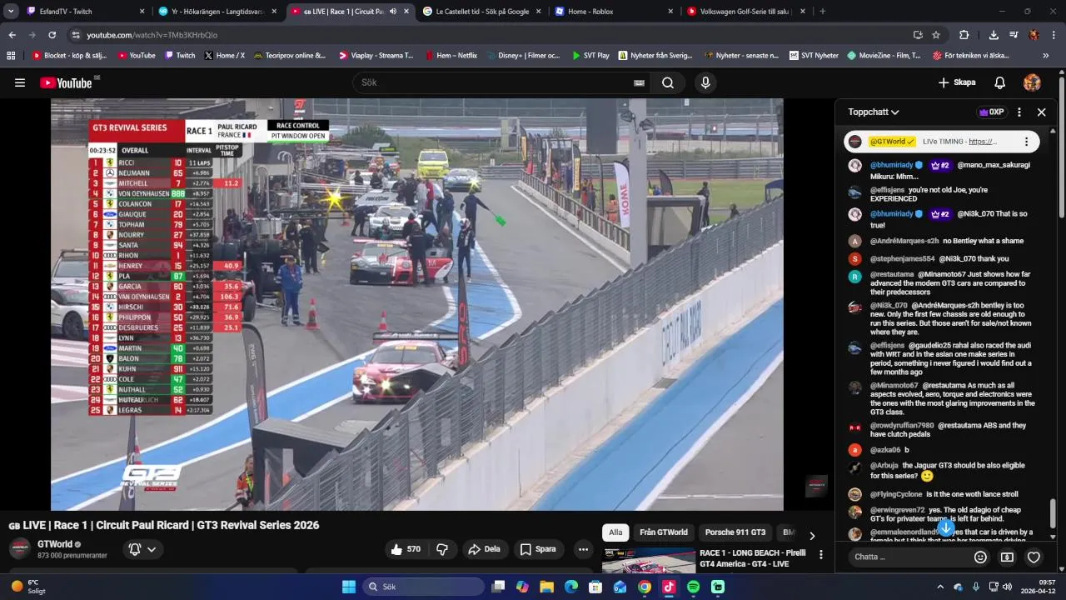1066x600 pixels.
Task: Open the YouTube account avatar menu
Action: point(1032,82)
